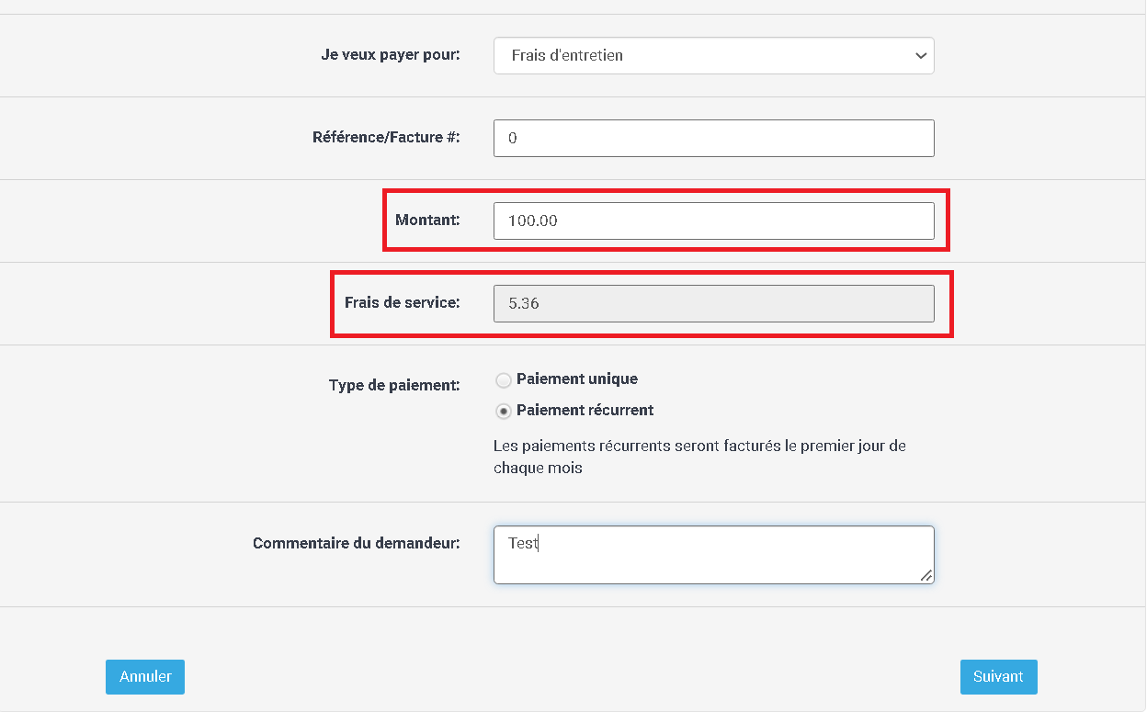This screenshot has height=712, width=1147.
Task: Click the Montant field showing 100.00
Action: (713, 220)
